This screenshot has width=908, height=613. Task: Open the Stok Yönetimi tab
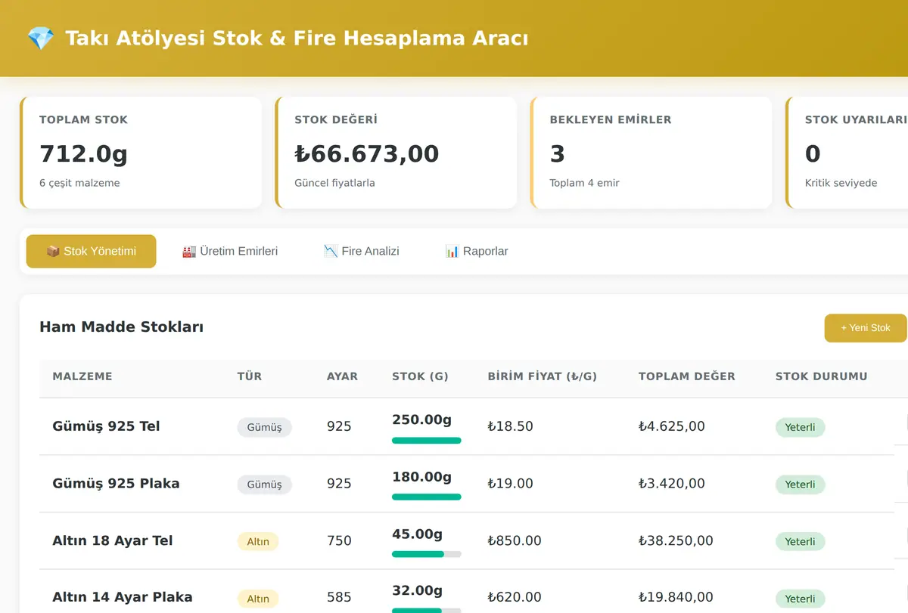[x=92, y=251]
